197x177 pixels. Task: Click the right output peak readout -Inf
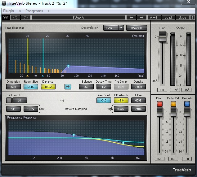coord(186,90)
